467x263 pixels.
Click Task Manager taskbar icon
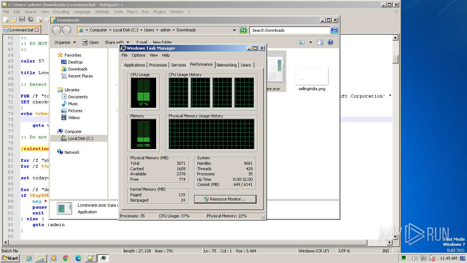pyautogui.click(x=103, y=258)
